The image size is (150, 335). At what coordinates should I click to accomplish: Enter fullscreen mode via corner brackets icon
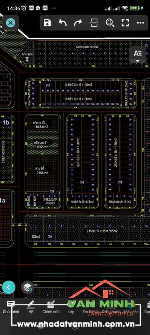pos(125,23)
